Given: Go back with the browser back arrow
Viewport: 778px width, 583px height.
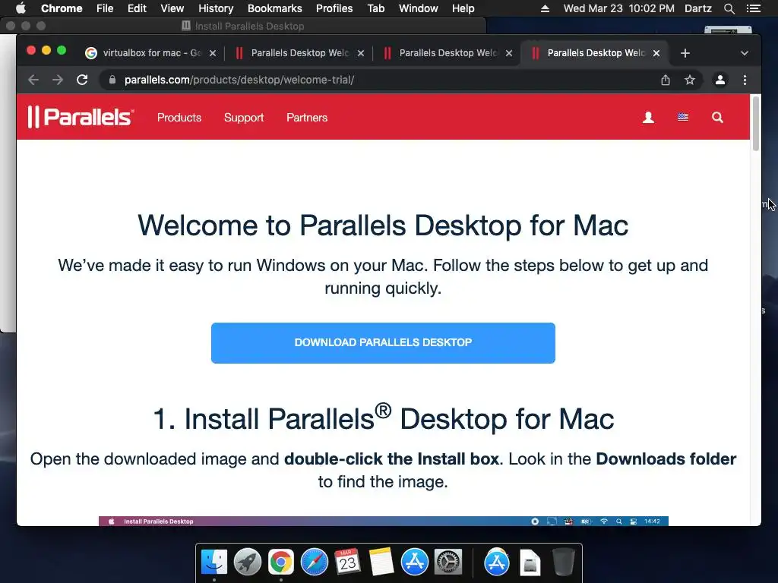Looking at the screenshot, I should coord(33,80).
